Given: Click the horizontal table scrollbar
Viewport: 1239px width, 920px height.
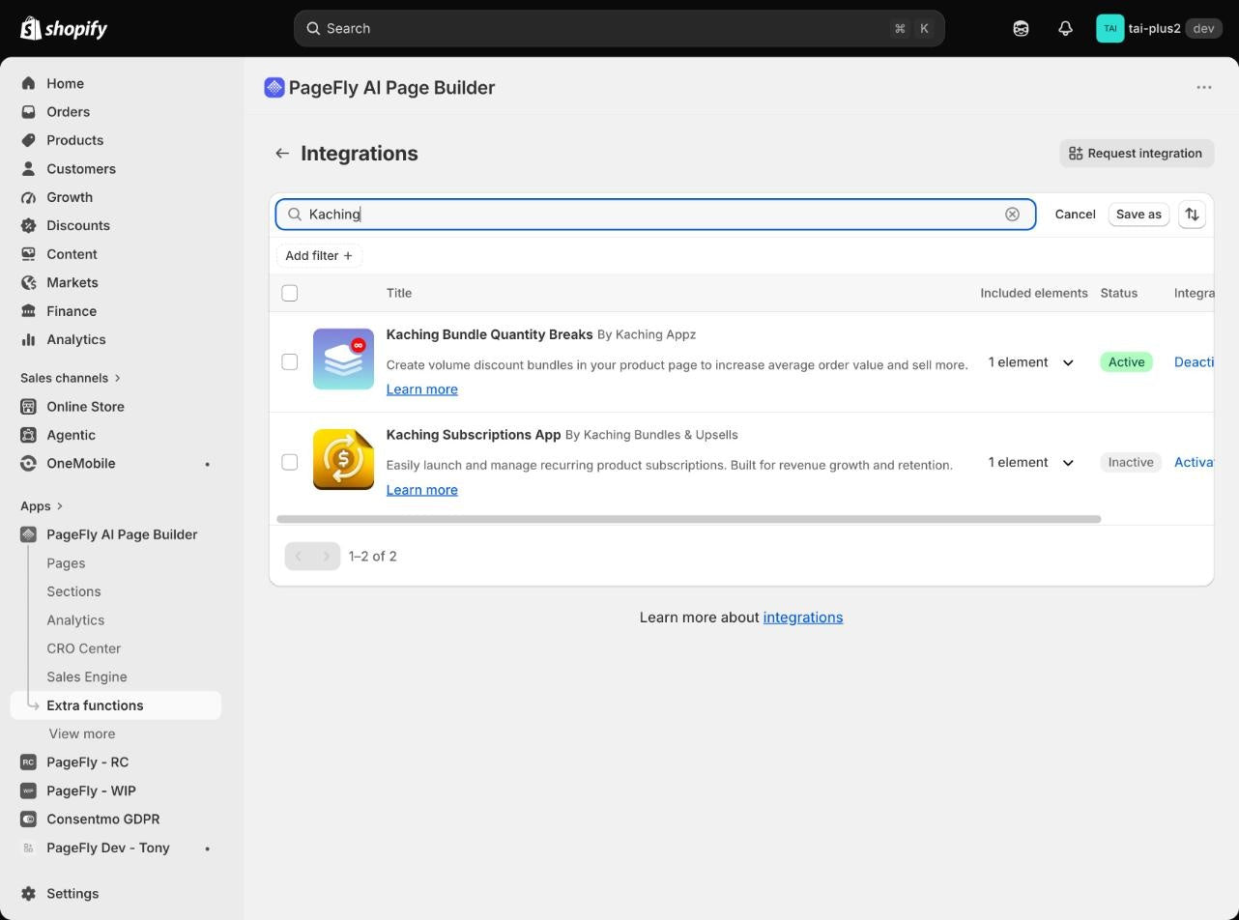Looking at the screenshot, I should (x=689, y=520).
